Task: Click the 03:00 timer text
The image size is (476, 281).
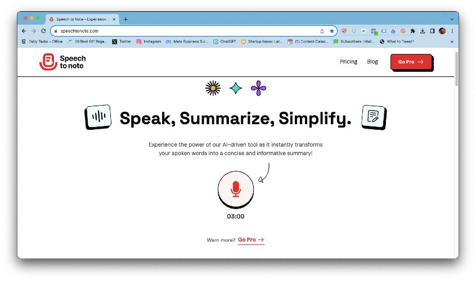Action: (x=236, y=216)
